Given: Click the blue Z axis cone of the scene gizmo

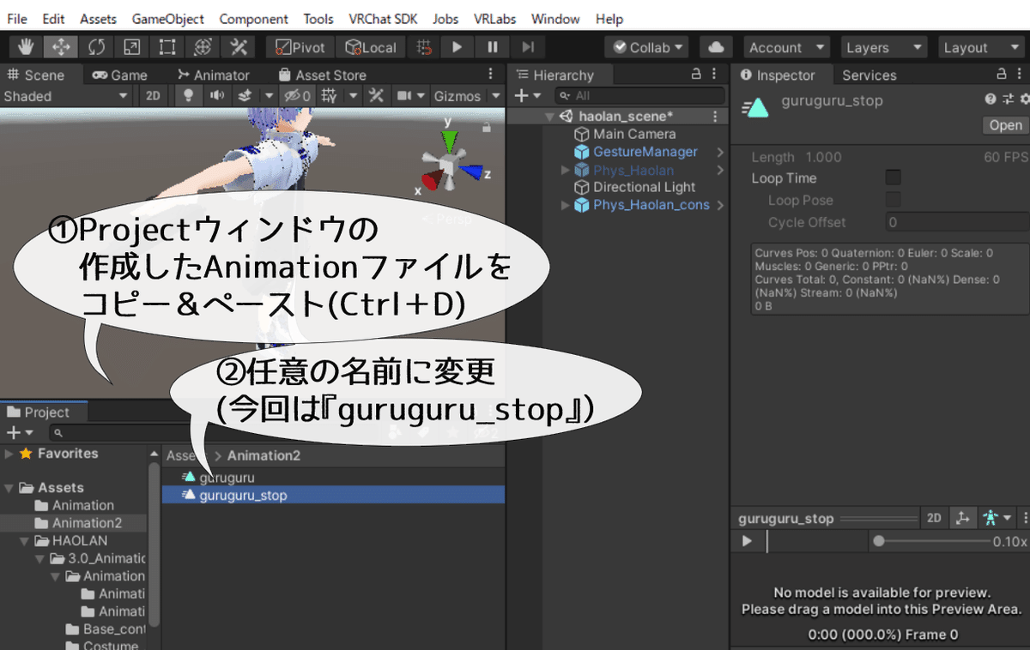Looking at the screenshot, I should coord(470,172).
